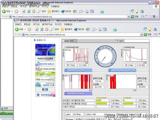
Task: Click Forward arrow in background IE window
Action: pyautogui.click(x=16, y=12)
